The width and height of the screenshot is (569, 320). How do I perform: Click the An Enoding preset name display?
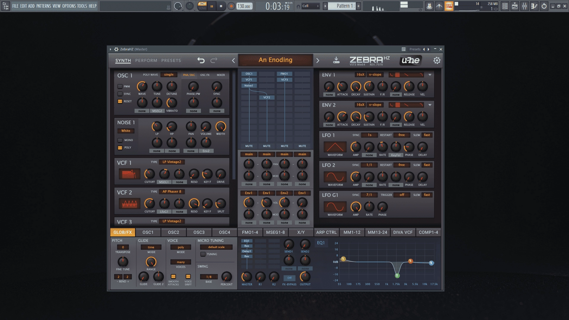276,60
